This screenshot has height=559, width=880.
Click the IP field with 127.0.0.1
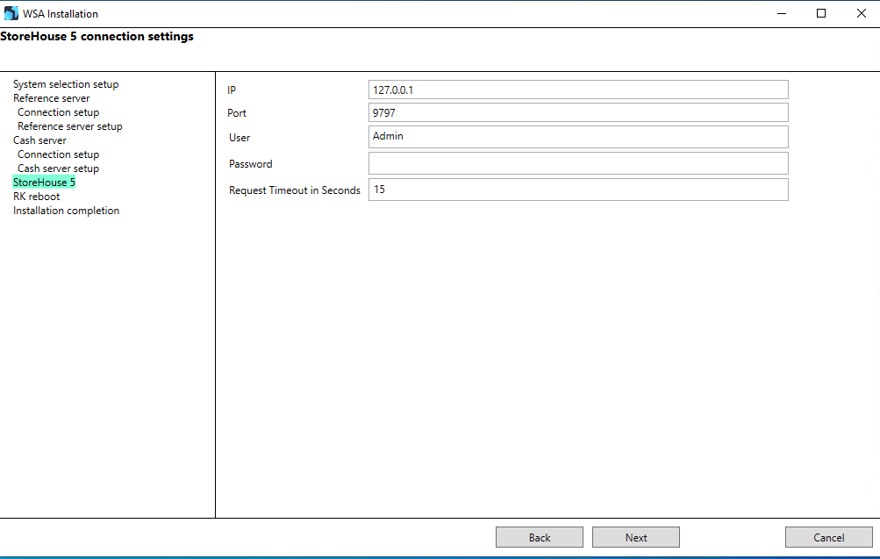[x=578, y=90]
